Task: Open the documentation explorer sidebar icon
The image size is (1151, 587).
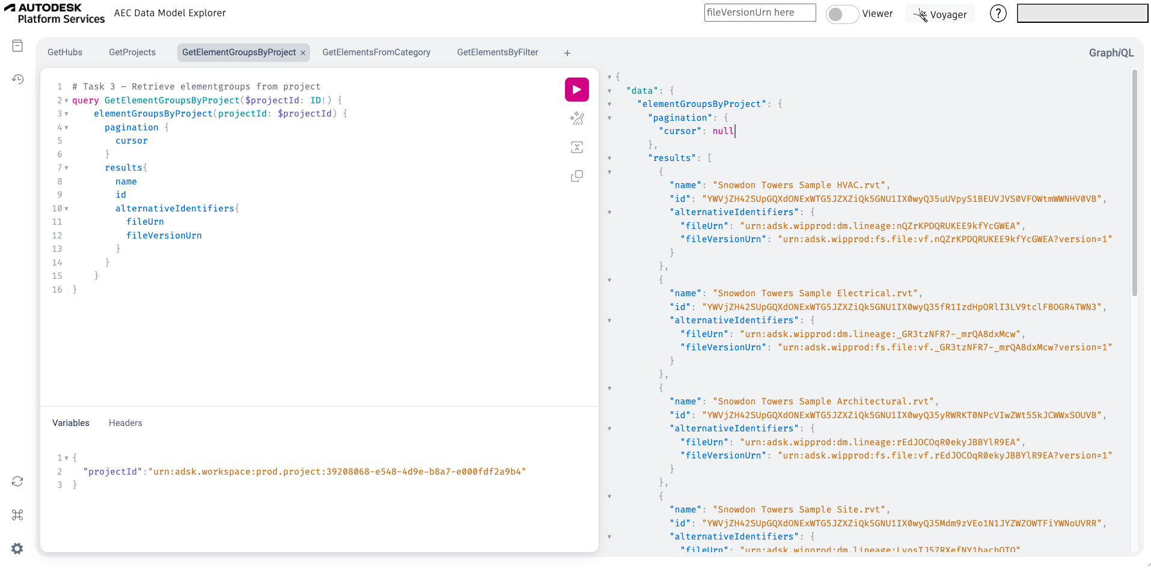Action: [x=17, y=46]
